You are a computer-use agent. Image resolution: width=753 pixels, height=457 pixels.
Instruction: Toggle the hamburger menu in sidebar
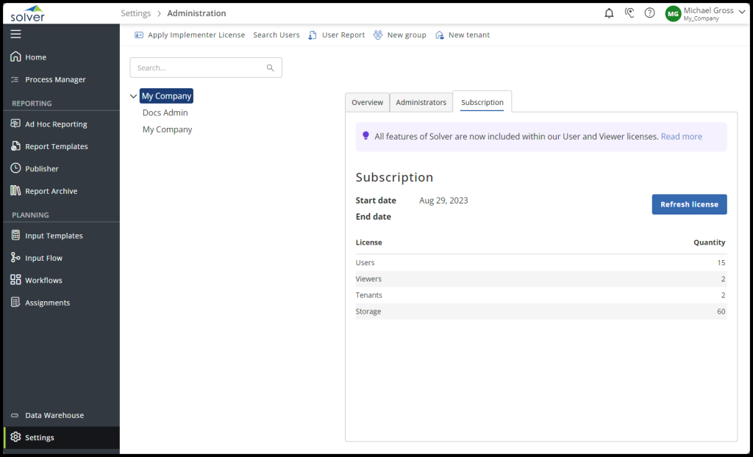(15, 34)
